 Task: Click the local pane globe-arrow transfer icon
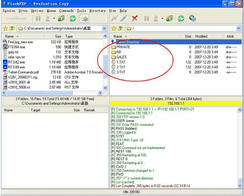(61, 18)
